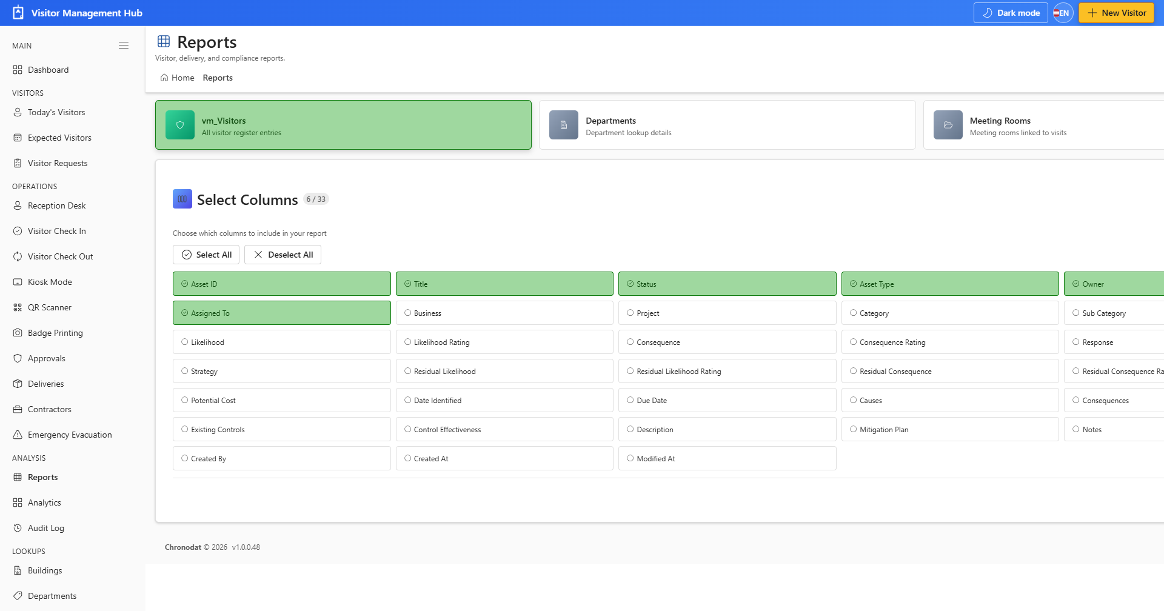Image resolution: width=1164 pixels, height=611 pixels.
Task: Click the Select All button
Action: click(x=206, y=255)
